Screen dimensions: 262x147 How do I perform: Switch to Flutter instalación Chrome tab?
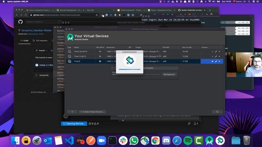click(131, 10)
